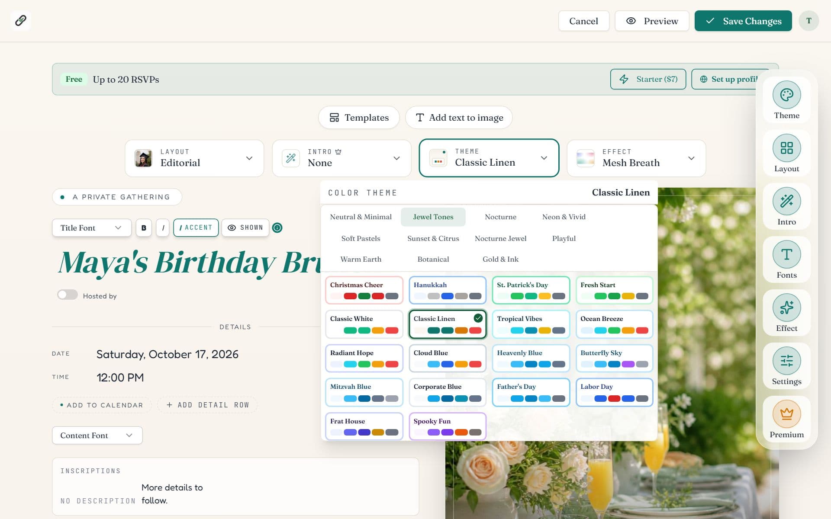Click the green info icon beside Shown

tap(277, 227)
